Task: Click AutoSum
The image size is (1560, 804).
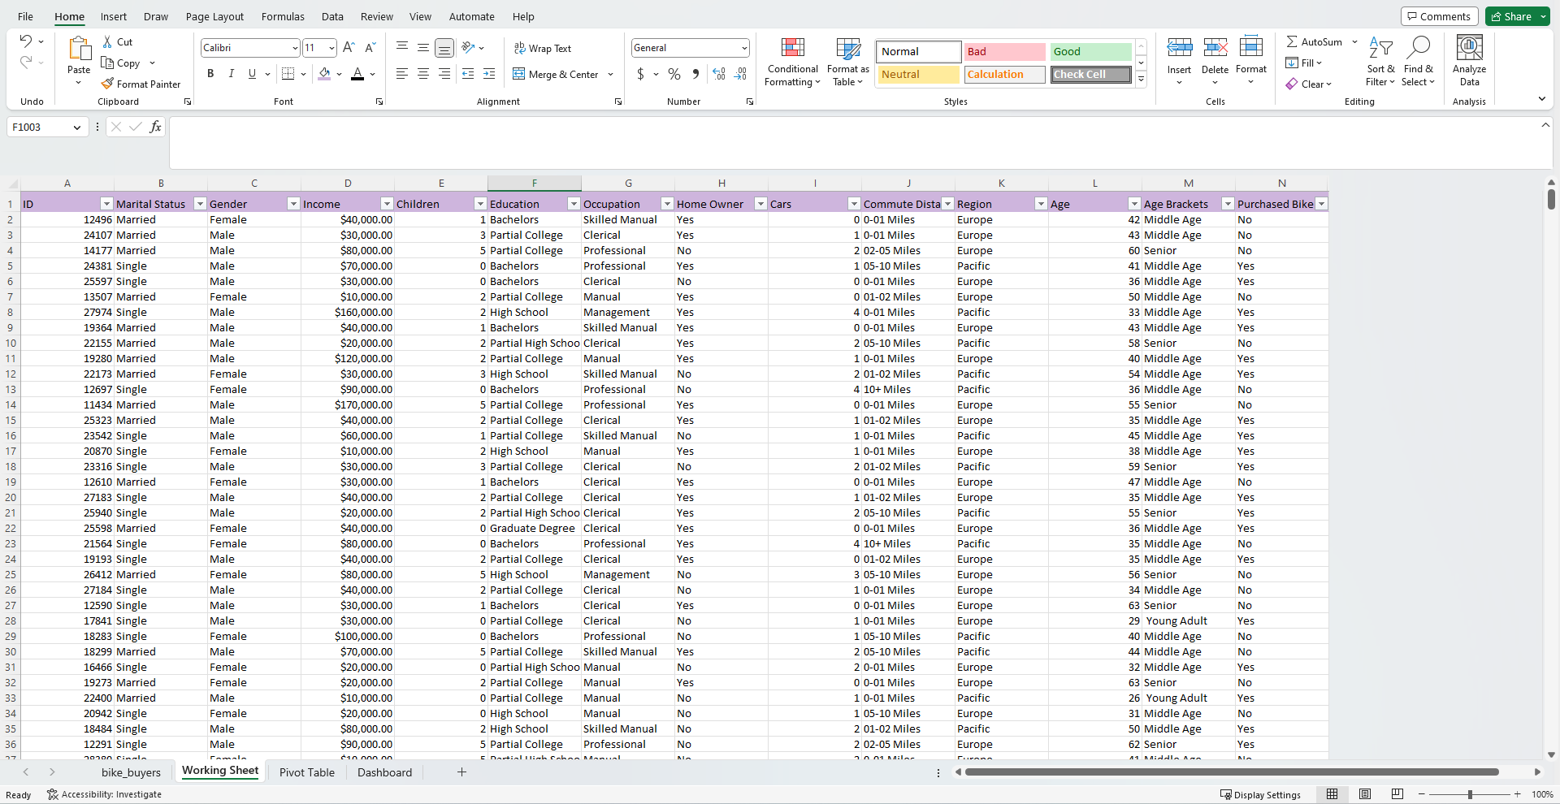Action: point(1315,41)
